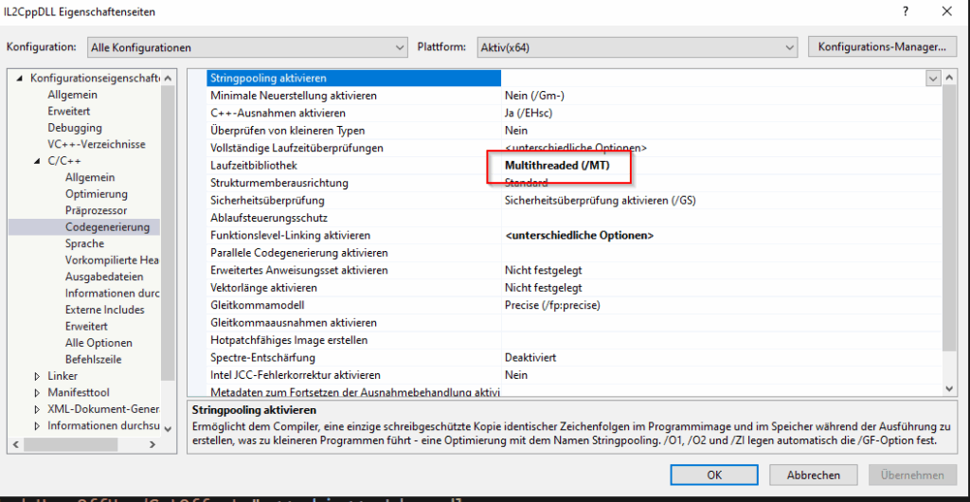Select Präprozessor in the tree

pyautogui.click(x=96, y=210)
